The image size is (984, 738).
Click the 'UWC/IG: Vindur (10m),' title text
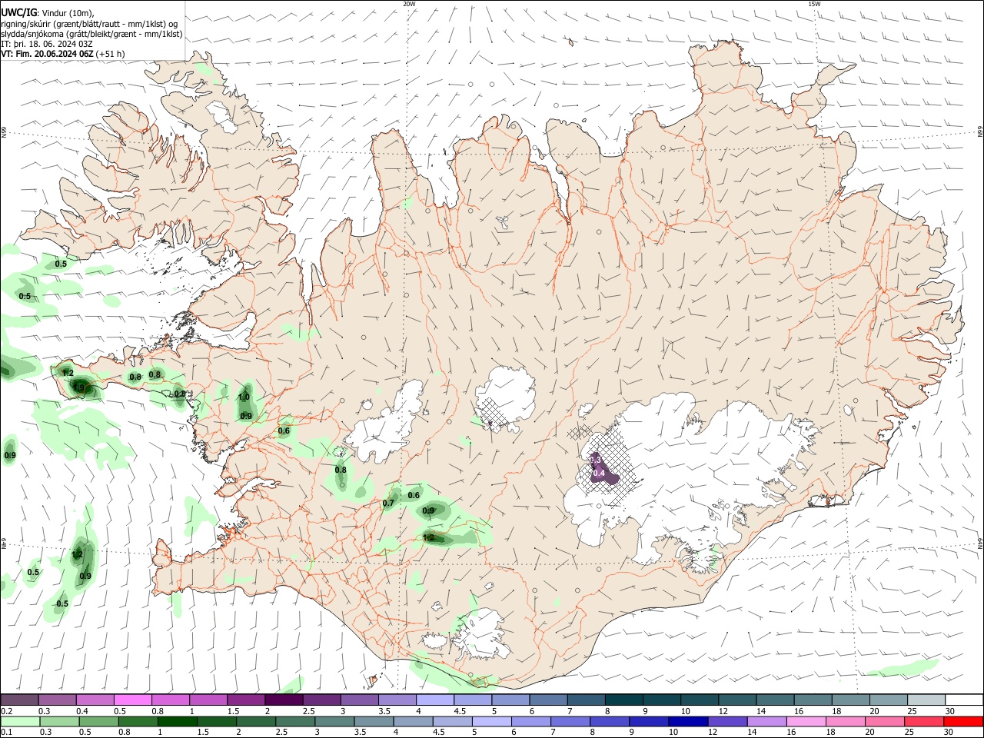pos(48,13)
